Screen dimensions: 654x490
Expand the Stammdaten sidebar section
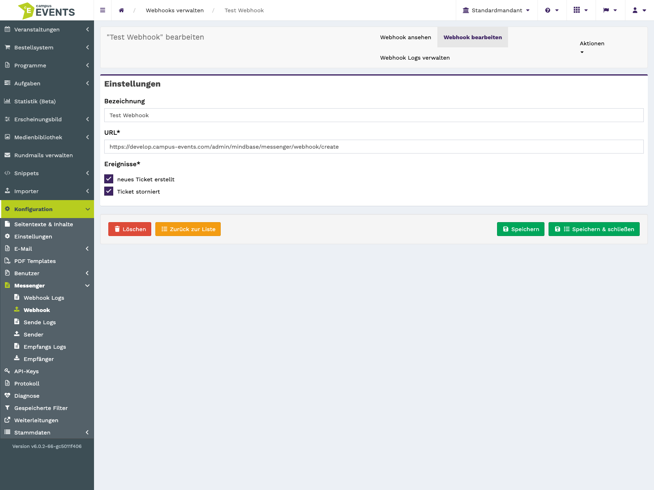click(x=47, y=432)
